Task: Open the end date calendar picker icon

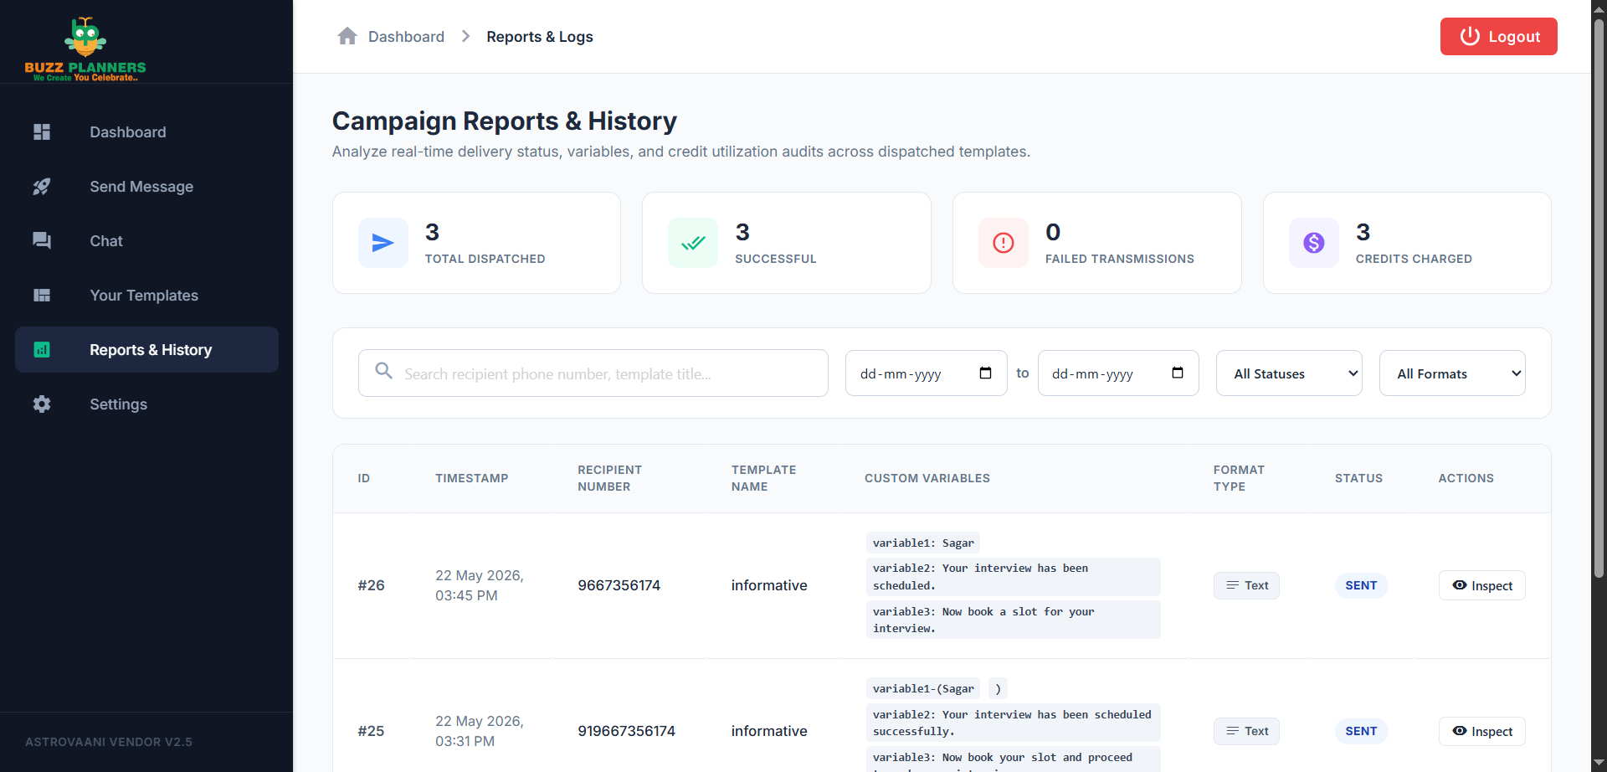Action: click(x=1178, y=373)
